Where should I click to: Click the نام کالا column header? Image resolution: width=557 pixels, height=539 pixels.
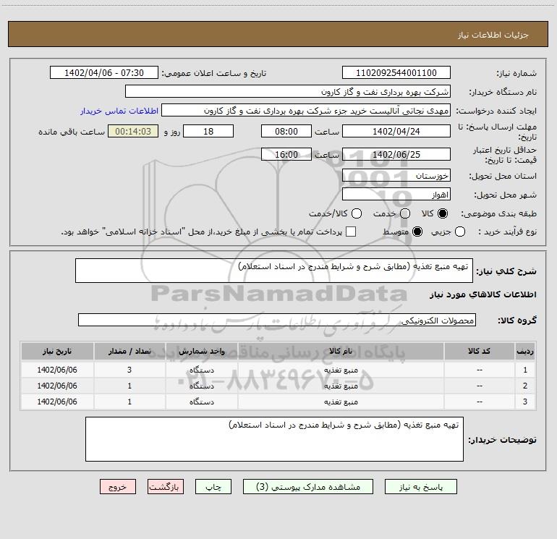341,351
